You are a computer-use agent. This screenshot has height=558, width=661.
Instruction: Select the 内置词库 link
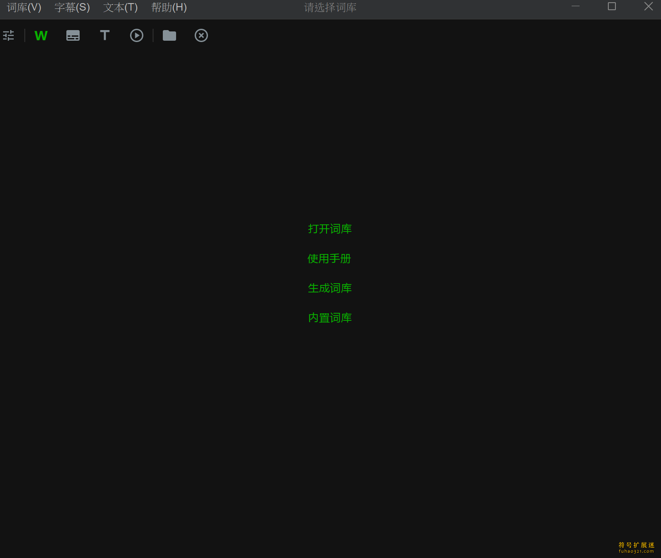point(330,318)
